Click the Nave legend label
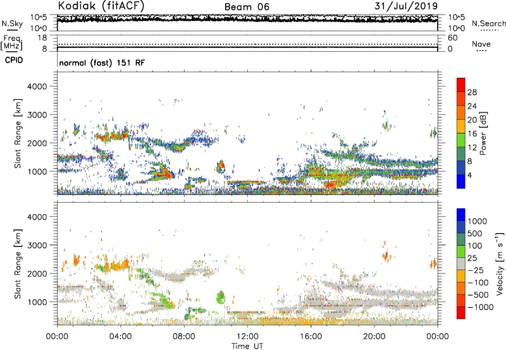 (x=481, y=44)
